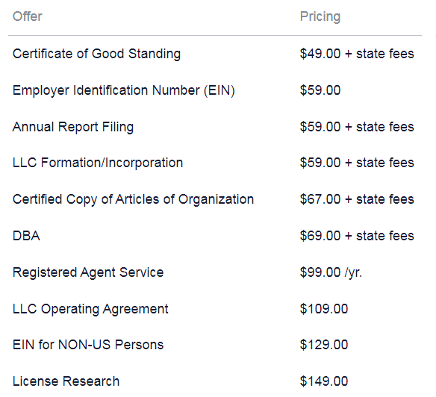Open the License Research offer

(x=66, y=381)
